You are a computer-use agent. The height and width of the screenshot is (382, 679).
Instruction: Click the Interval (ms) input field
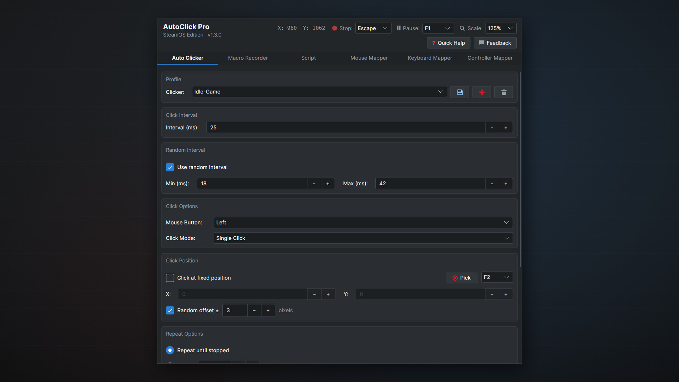[x=346, y=128]
